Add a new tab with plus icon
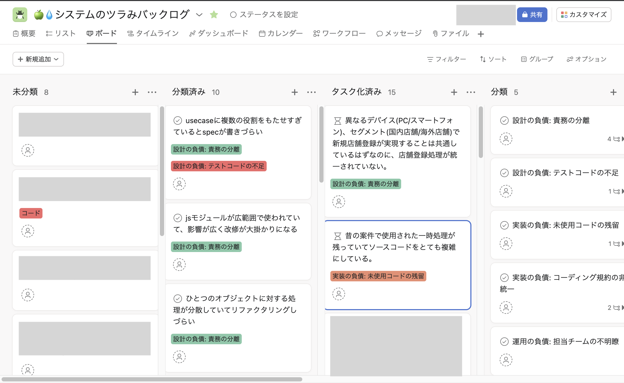Viewport: 624px width, 383px height. pos(481,34)
